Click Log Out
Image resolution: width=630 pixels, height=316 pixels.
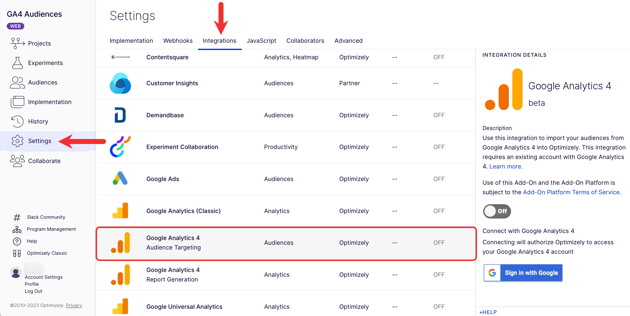pos(33,291)
